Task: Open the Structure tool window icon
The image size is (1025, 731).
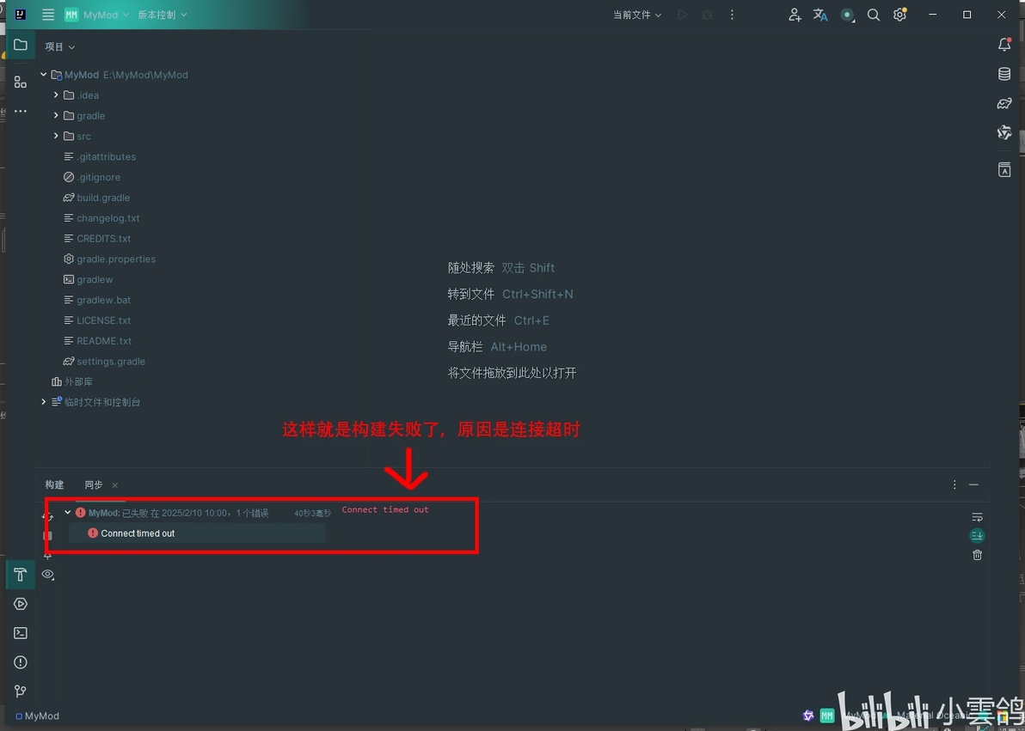Action: tap(21, 82)
